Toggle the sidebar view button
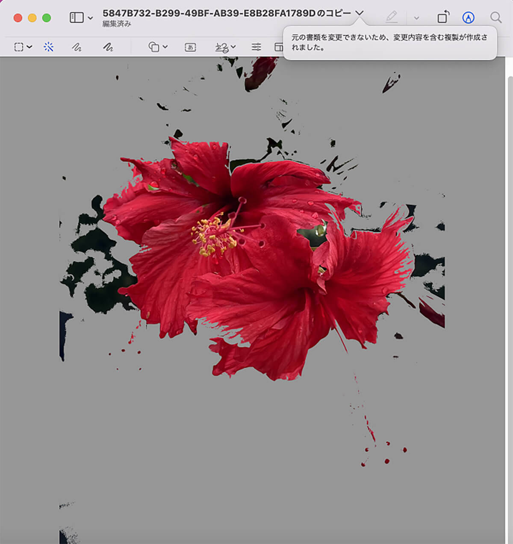The image size is (513, 544). [77, 18]
